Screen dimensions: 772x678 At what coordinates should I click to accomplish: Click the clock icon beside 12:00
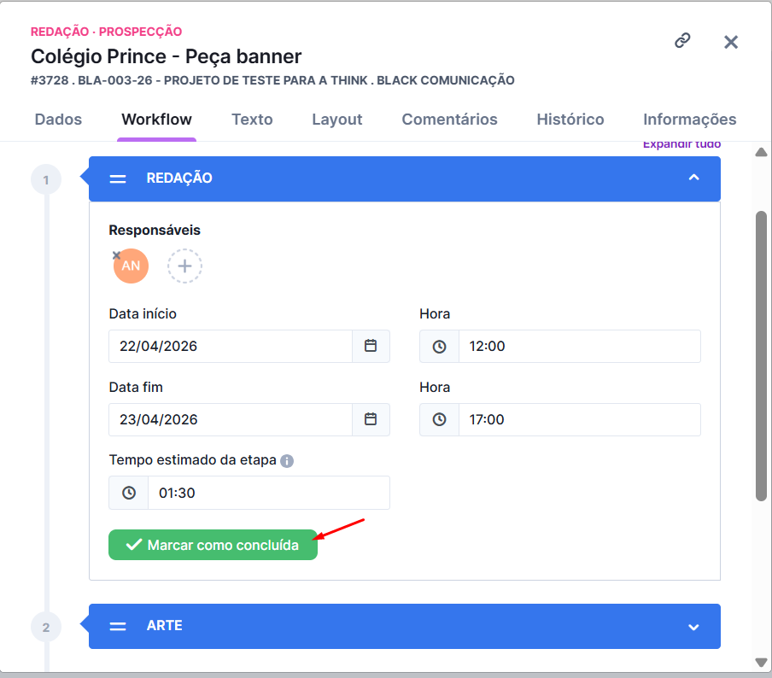439,347
